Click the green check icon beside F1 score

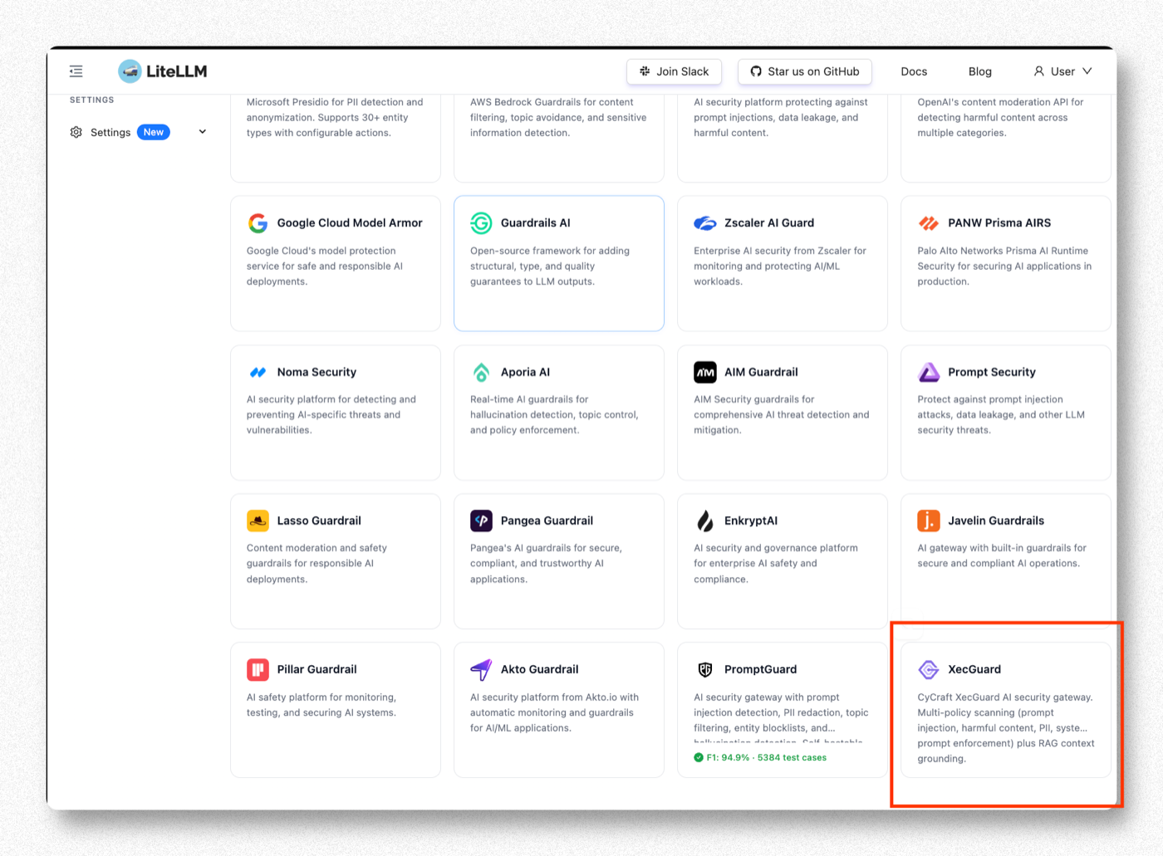tap(699, 757)
